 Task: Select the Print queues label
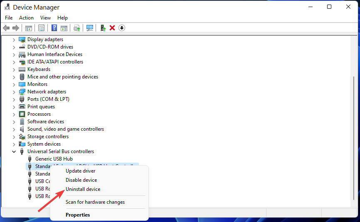pos(41,107)
